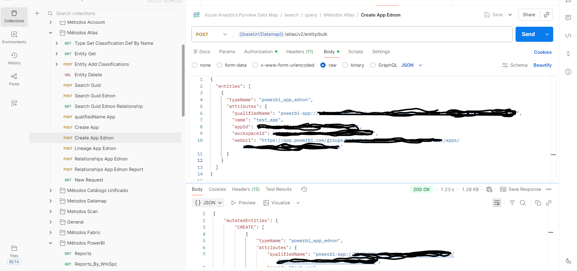Image resolution: width=577 pixels, height=271 pixels.
Task: Select the raw body type
Action: (323, 65)
